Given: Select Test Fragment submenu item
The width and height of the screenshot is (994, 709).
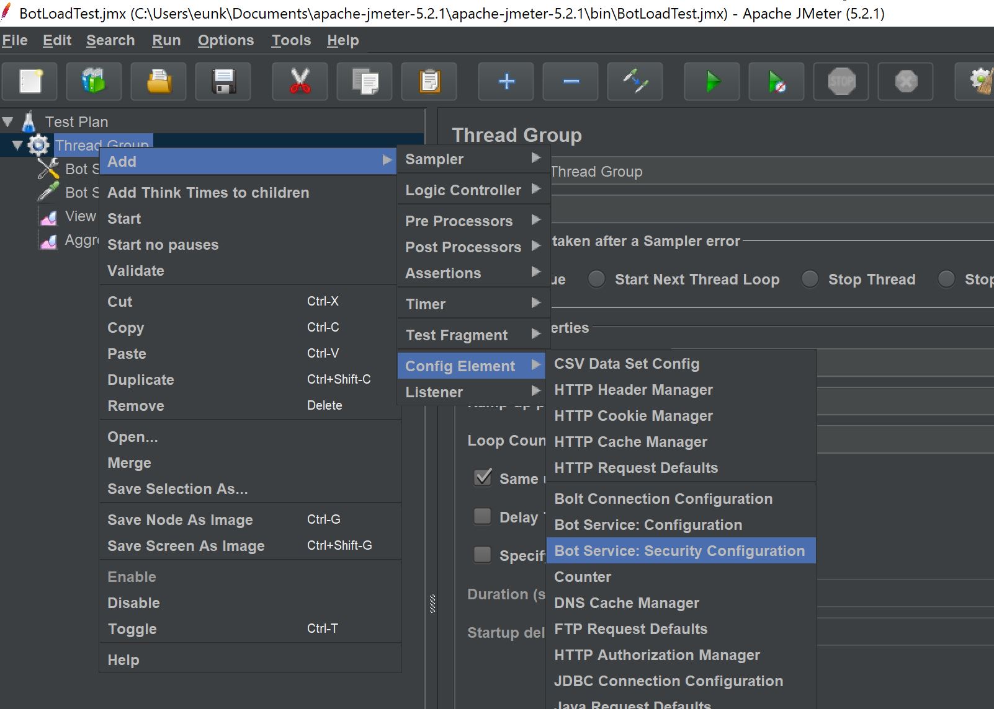Looking at the screenshot, I should click(x=473, y=335).
